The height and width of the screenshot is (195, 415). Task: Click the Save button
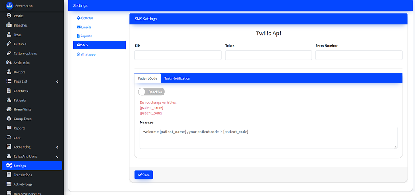coord(144,175)
